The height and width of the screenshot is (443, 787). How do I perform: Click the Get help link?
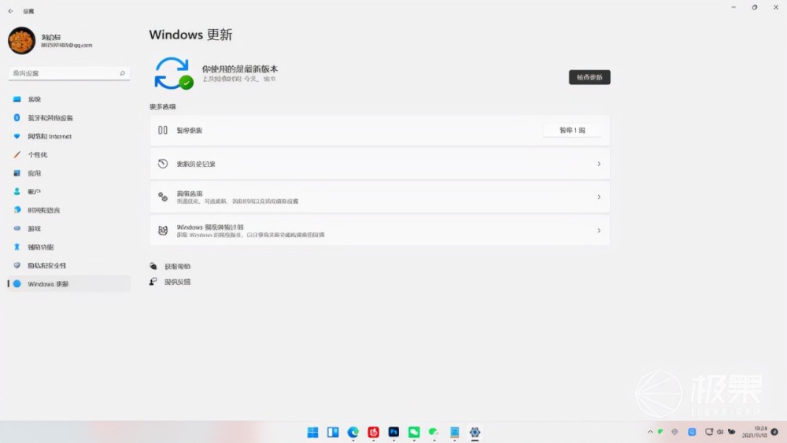[x=177, y=267]
